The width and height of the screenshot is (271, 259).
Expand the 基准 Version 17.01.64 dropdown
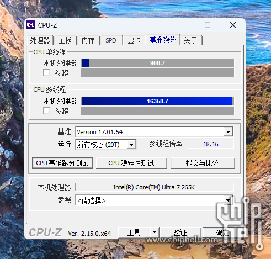(x=228, y=132)
